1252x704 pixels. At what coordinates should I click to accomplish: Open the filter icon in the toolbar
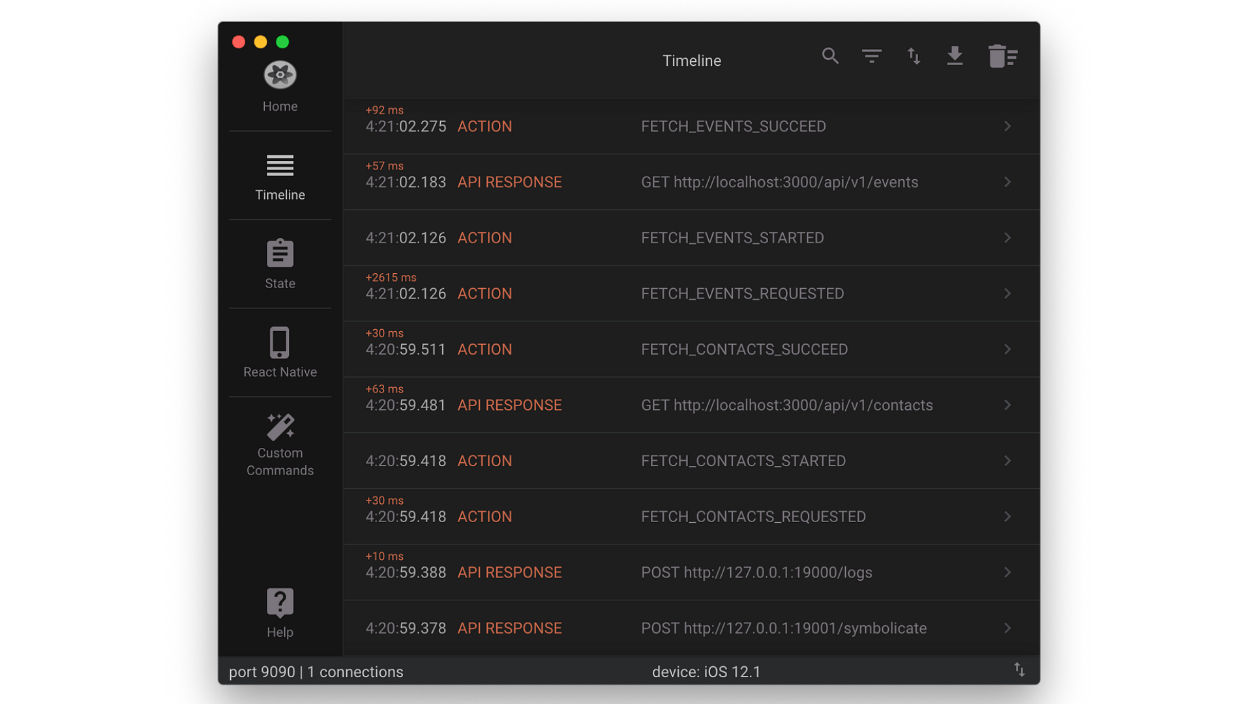click(871, 56)
